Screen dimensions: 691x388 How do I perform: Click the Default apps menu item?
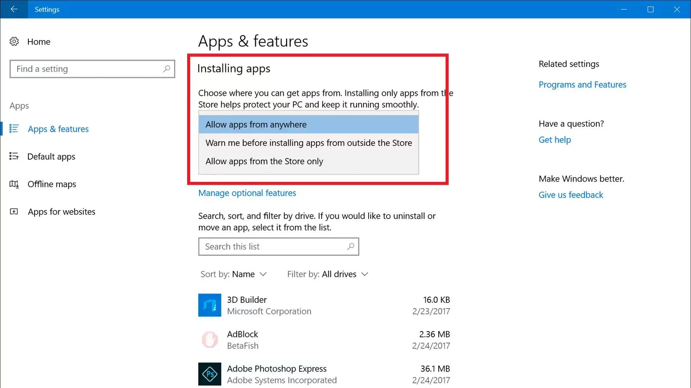tap(51, 156)
